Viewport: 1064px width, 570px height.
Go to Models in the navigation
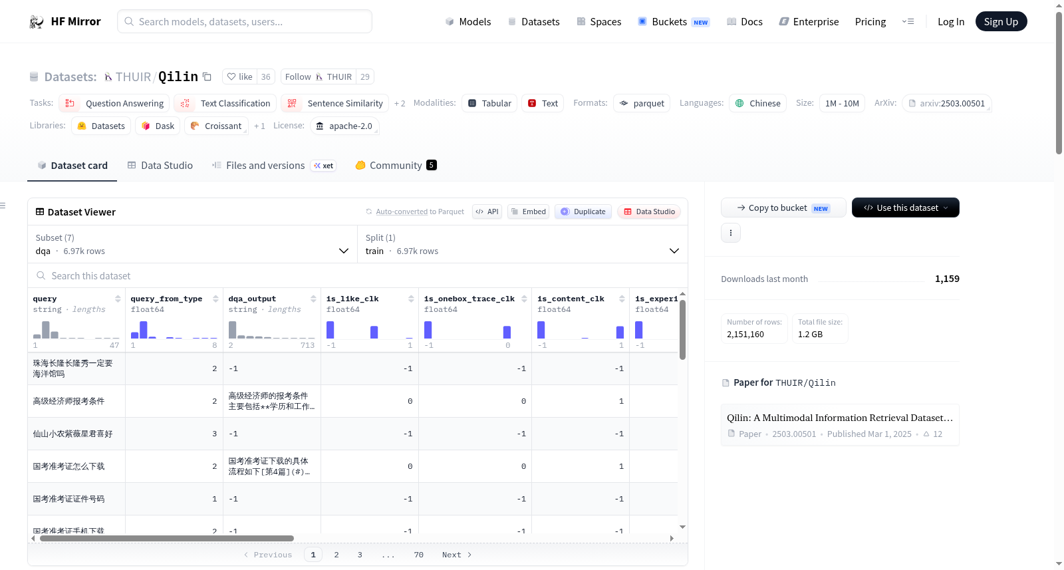point(468,22)
